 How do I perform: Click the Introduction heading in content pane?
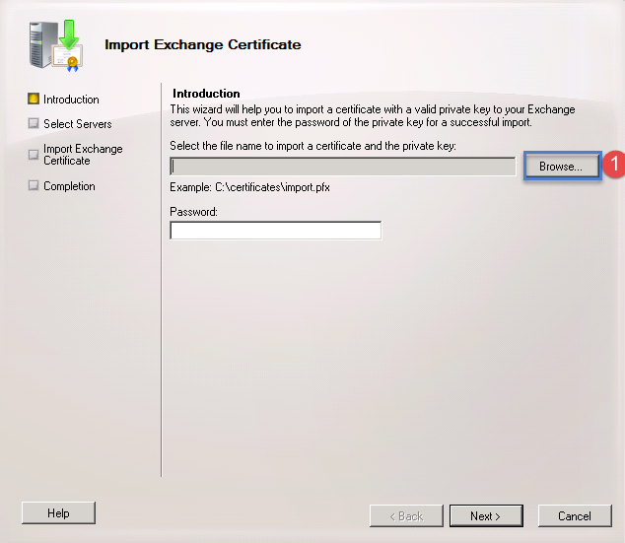click(x=206, y=94)
